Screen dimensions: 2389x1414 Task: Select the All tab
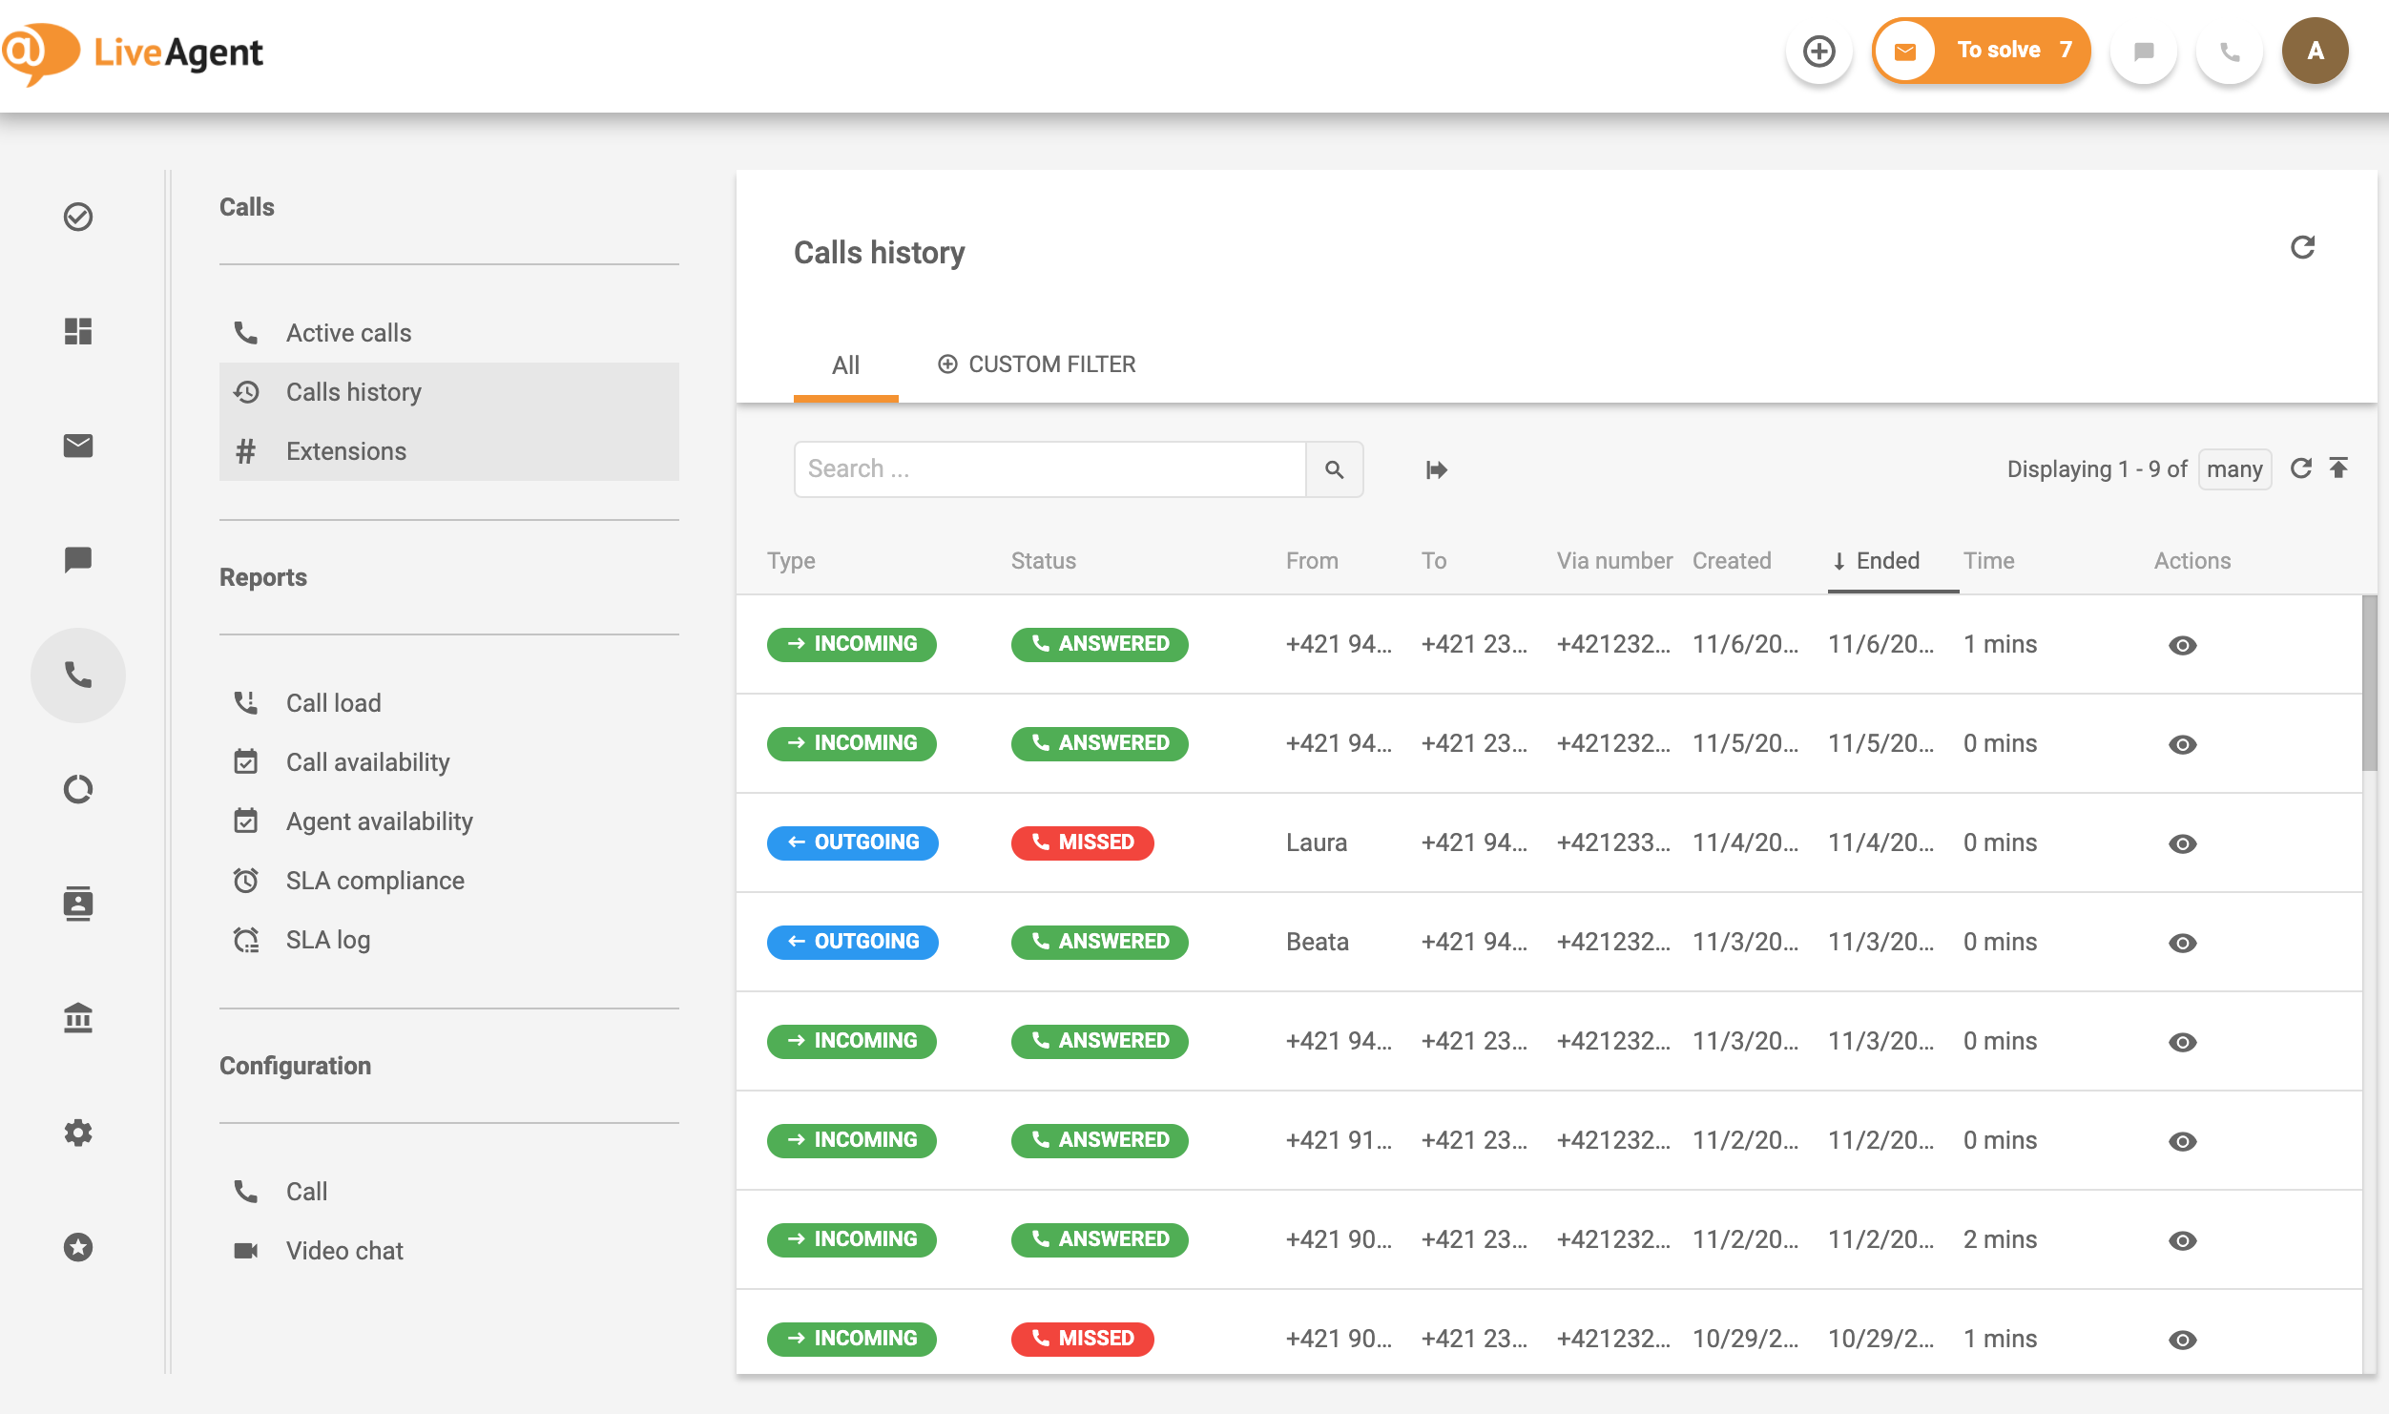845,365
